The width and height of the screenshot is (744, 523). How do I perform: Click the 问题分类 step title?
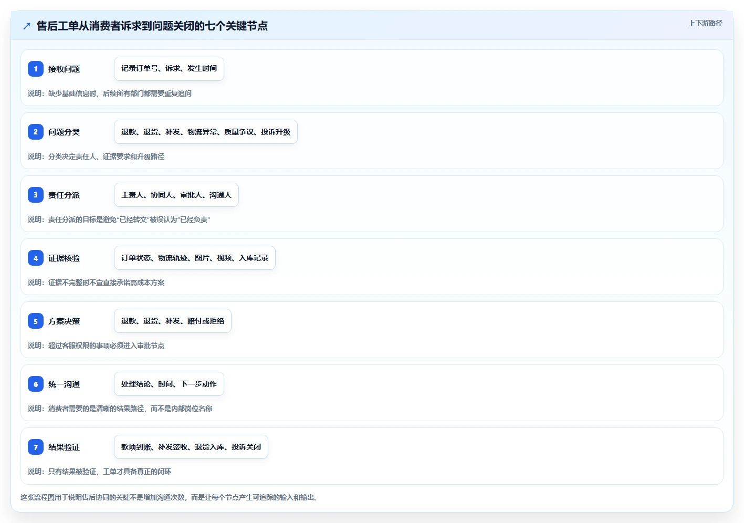click(64, 132)
